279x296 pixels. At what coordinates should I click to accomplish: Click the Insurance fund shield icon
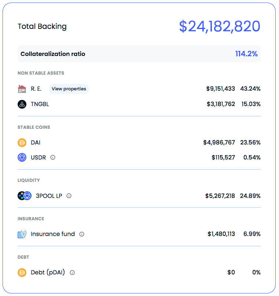(x=22, y=234)
